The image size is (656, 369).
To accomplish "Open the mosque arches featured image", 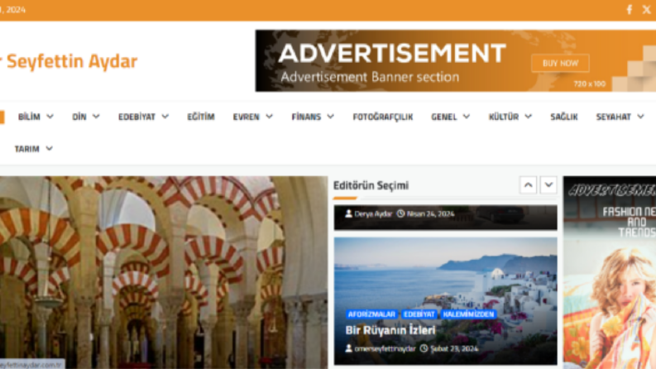I will pos(164,272).
